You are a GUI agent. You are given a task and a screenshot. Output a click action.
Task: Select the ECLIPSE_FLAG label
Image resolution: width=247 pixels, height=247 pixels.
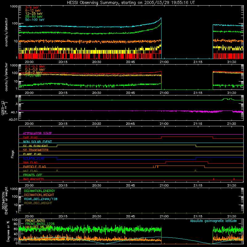(x=34, y=158)
